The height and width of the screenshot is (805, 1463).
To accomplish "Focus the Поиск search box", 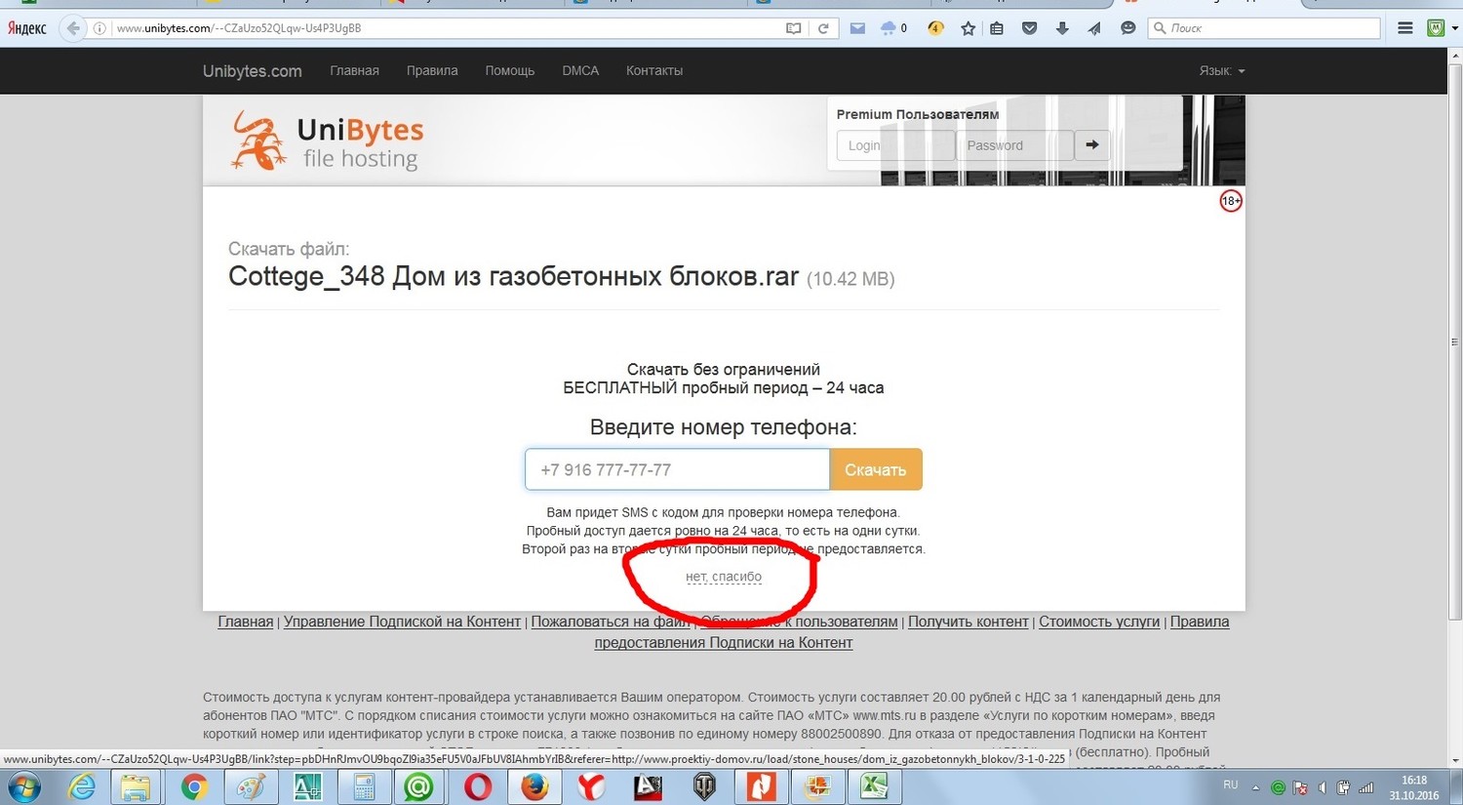I will click(x=1264, y=28).
